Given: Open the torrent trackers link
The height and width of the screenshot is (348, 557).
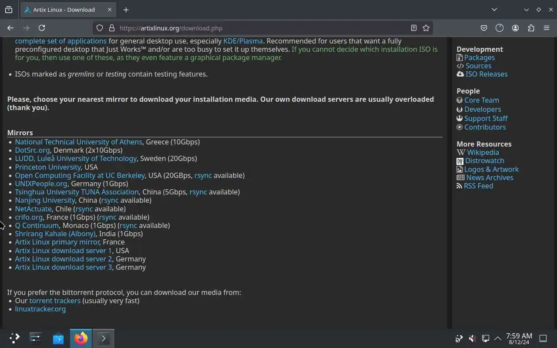Looking at the screenshot, I should click(x=55, y=301).
